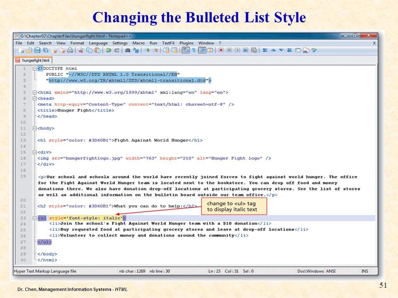Click the ABC spell-check toolbar icon

[314, 50]
